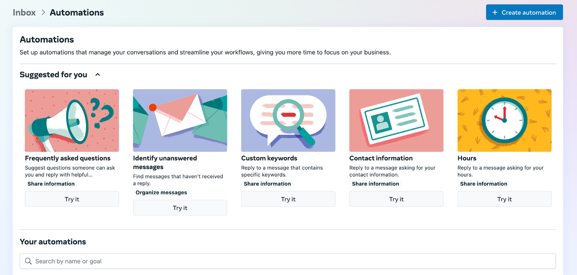Try the Hours automation
Viewport: 577px width, 275px height.
coord(505,199)
